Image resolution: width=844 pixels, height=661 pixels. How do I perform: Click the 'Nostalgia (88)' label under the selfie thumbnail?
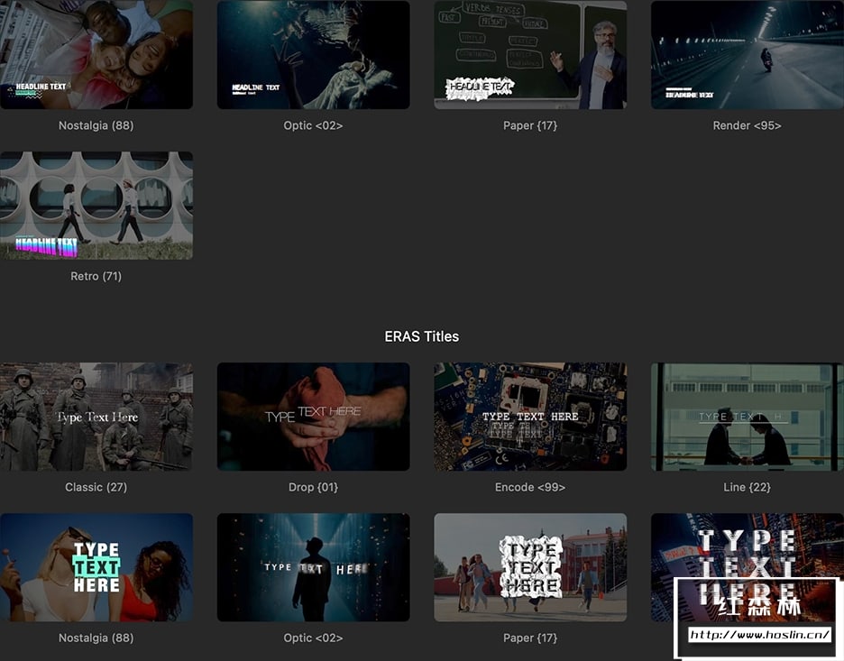(x=96, y=125)
